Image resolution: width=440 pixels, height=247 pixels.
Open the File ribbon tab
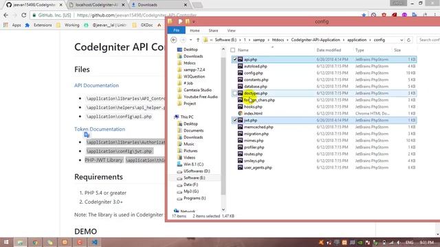tap(176, 30)
